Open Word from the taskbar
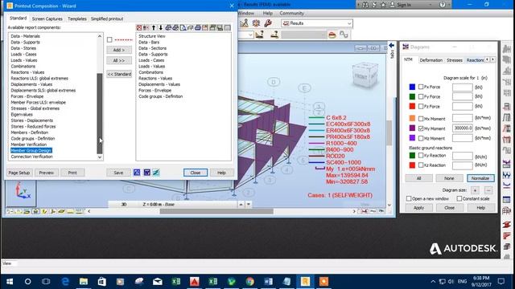This screenshot has width=515, height=289. (x=268, y=282)
